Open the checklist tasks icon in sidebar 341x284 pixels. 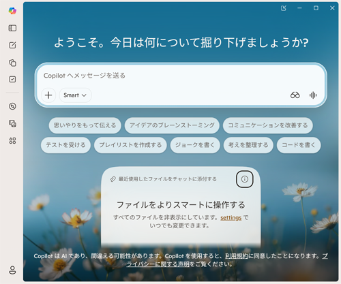click(12, 79)
